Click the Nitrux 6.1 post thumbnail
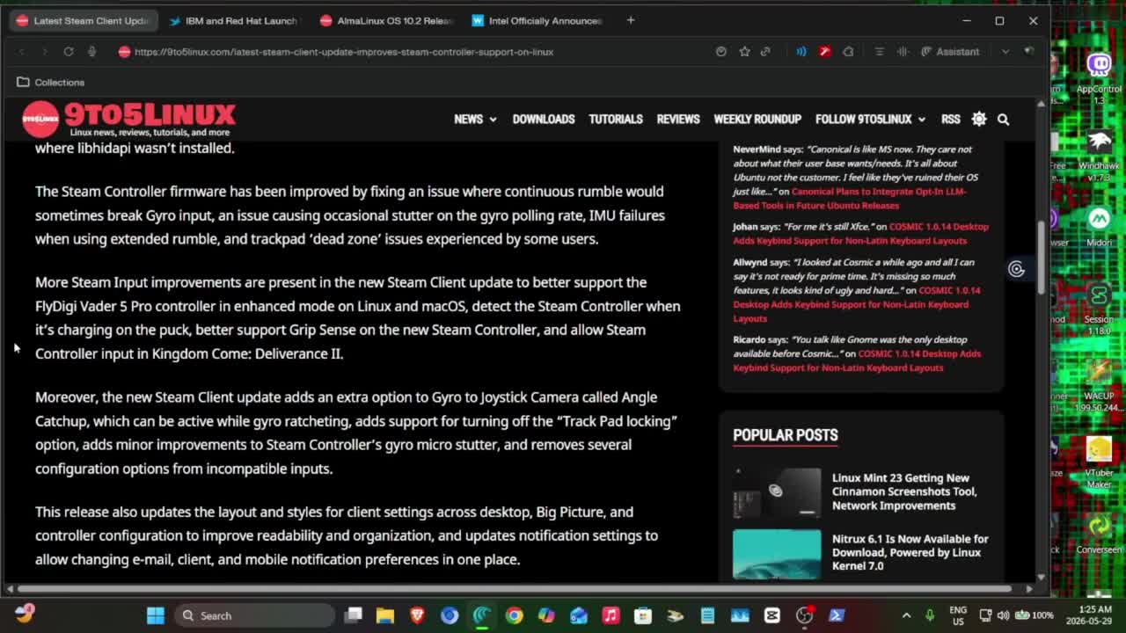Image resolution: width=1126 pixels, height=633 pixels. pos(777,554)
